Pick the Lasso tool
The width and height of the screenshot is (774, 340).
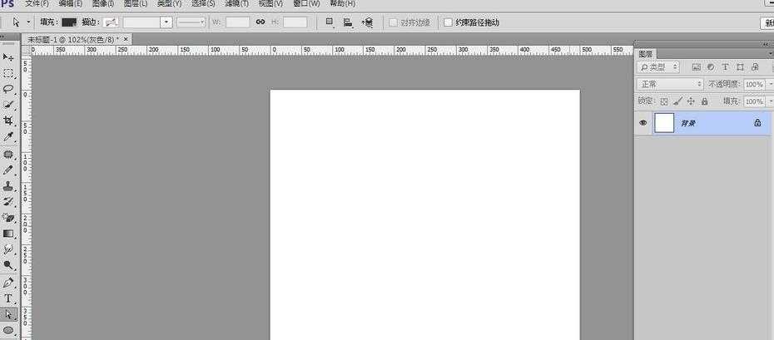pyautogui.click(x=8, y=89)
